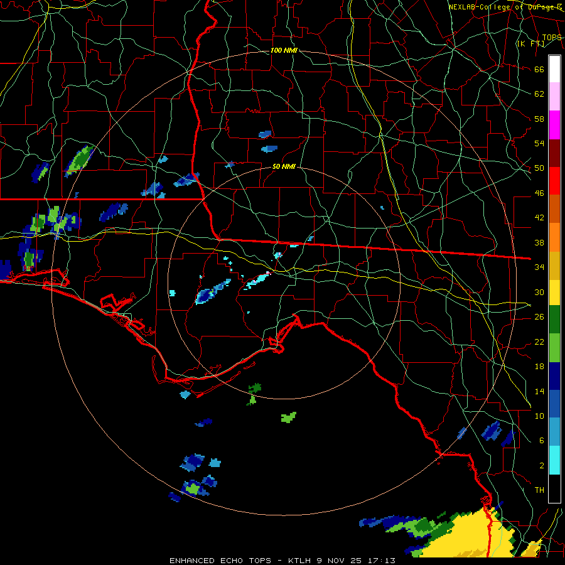Click the NEXLAB-College of DuPage credit text
565x565 pixels.
coord(505,7)
